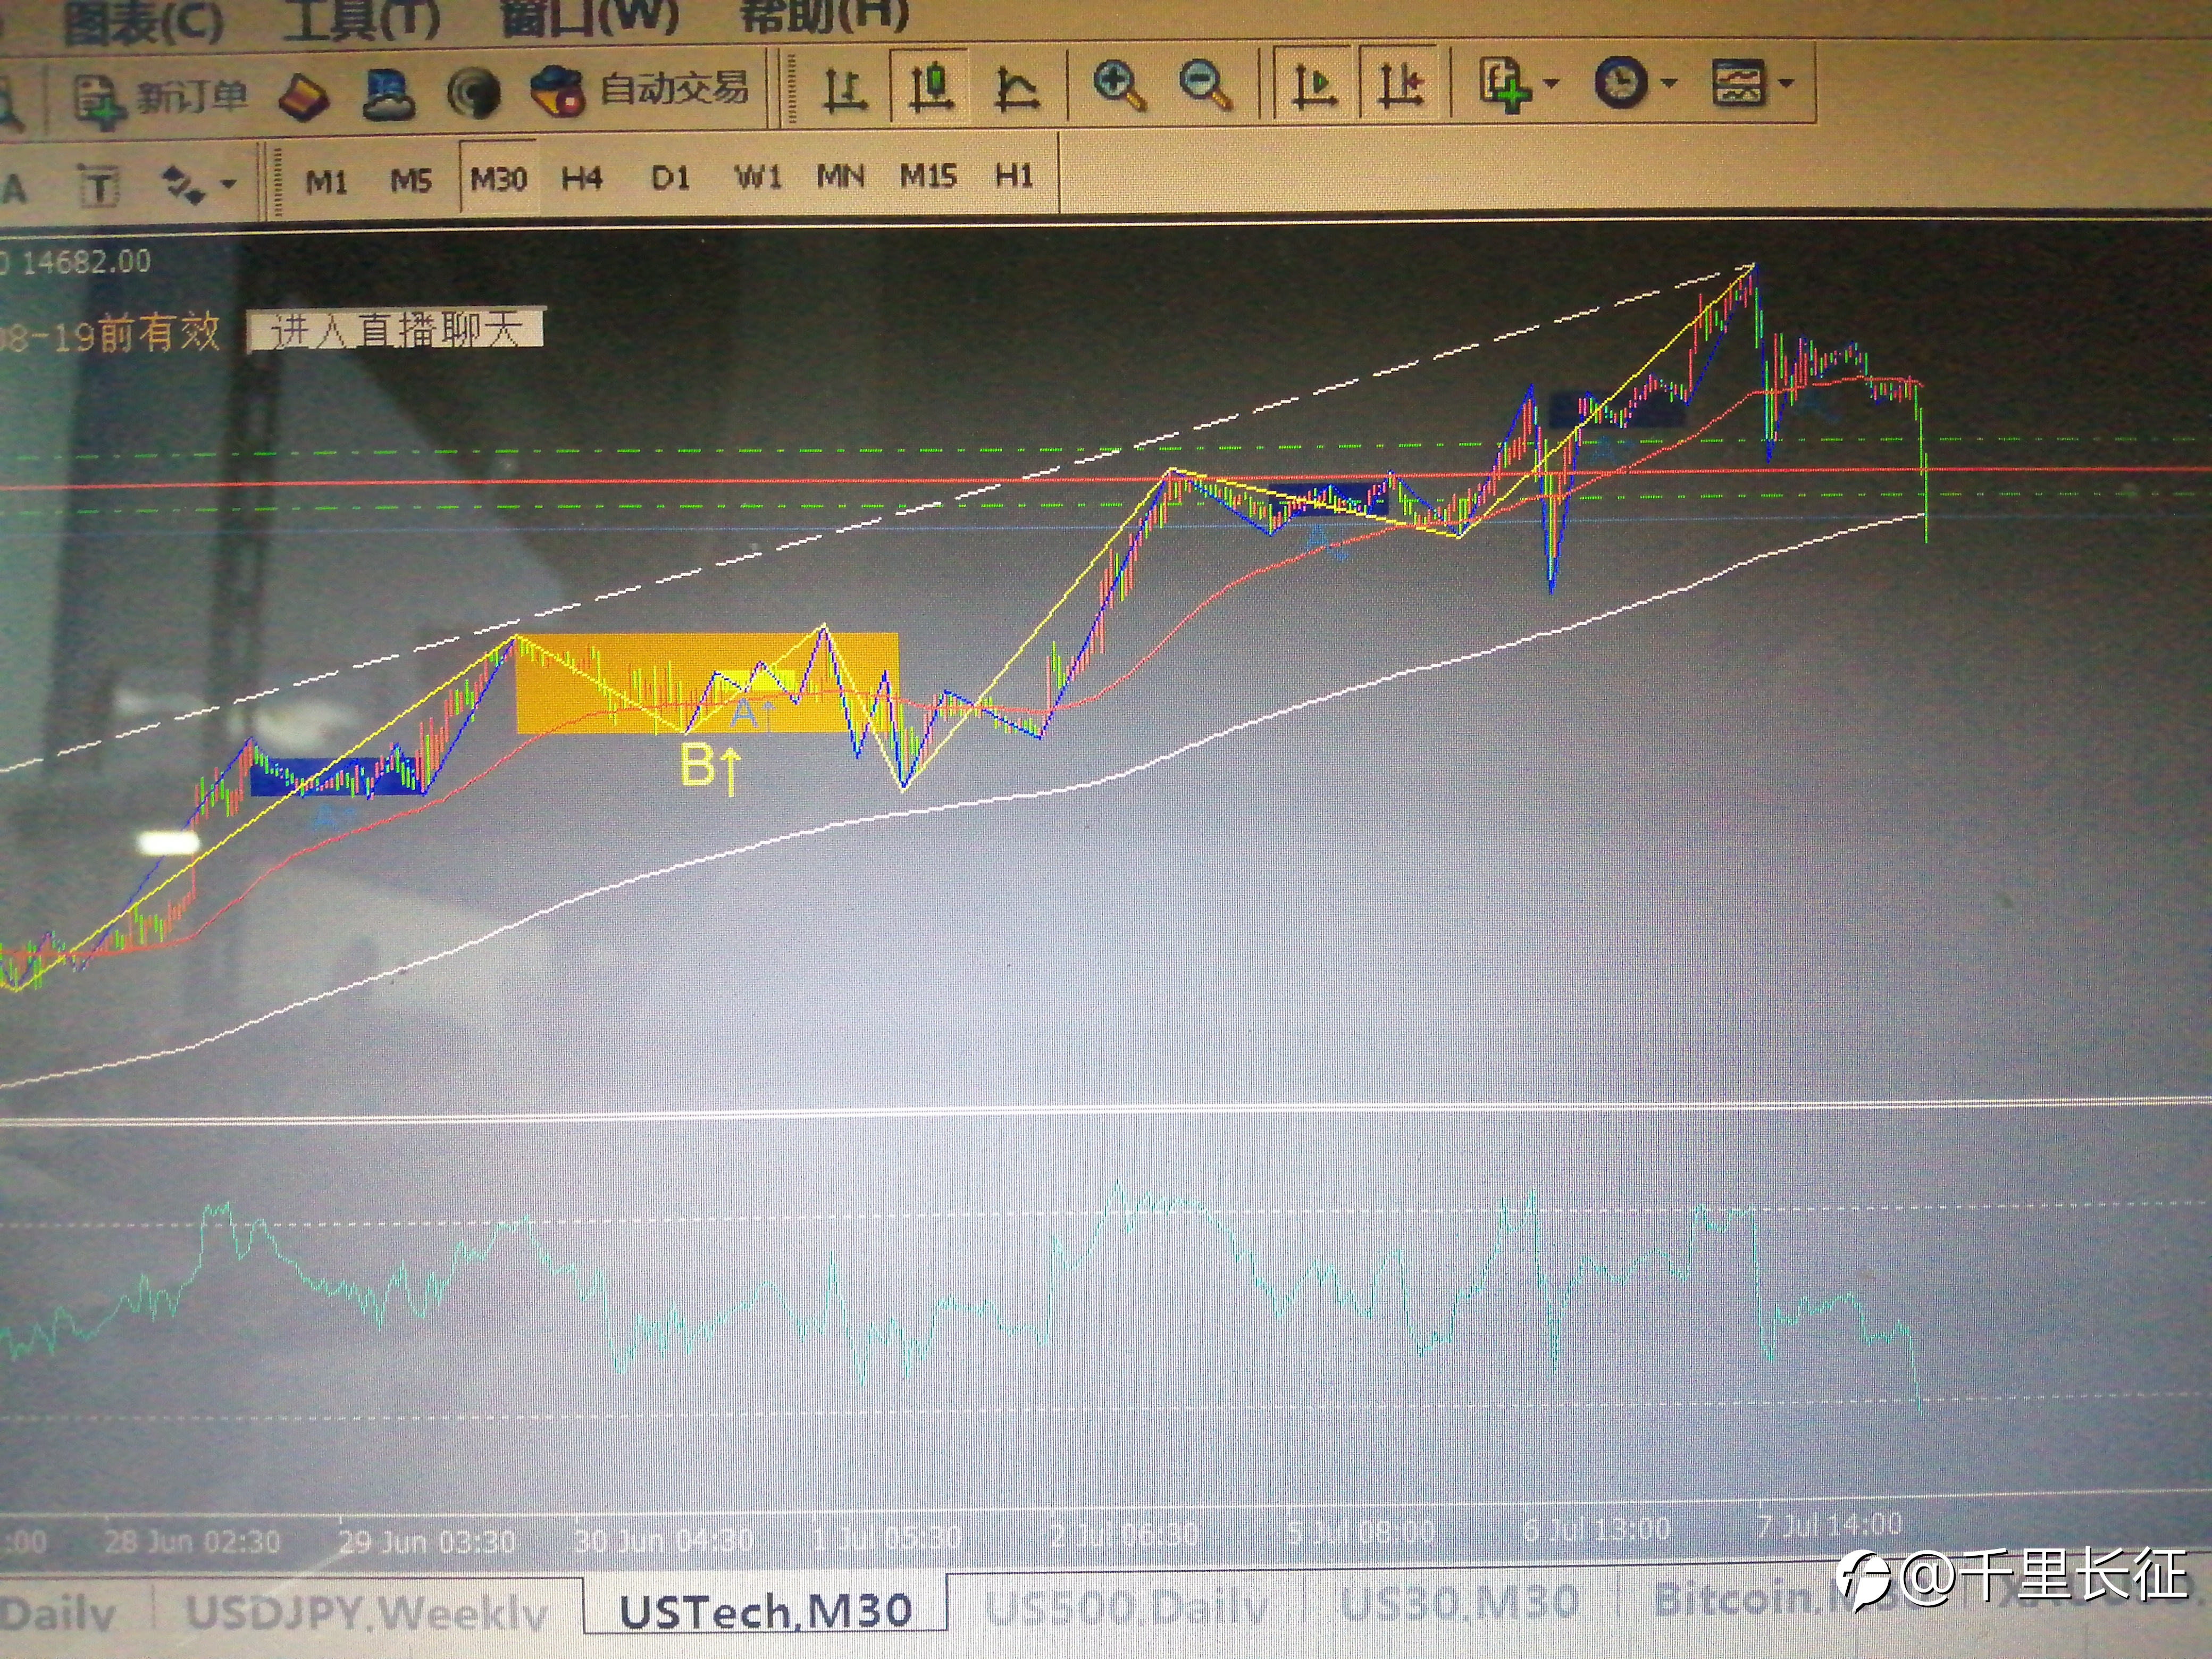Select the D1 timeframe
Screen dimensions: 2212x1659
point(670,178)
